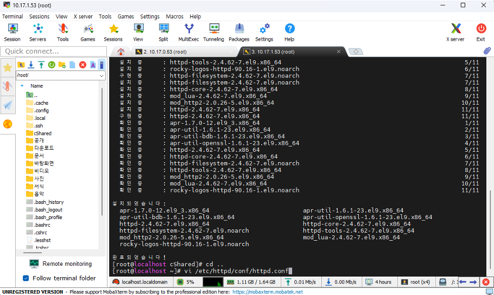
Task: Open the Session toolbar button
Action: pyautogui.click(x=12, y=33)
